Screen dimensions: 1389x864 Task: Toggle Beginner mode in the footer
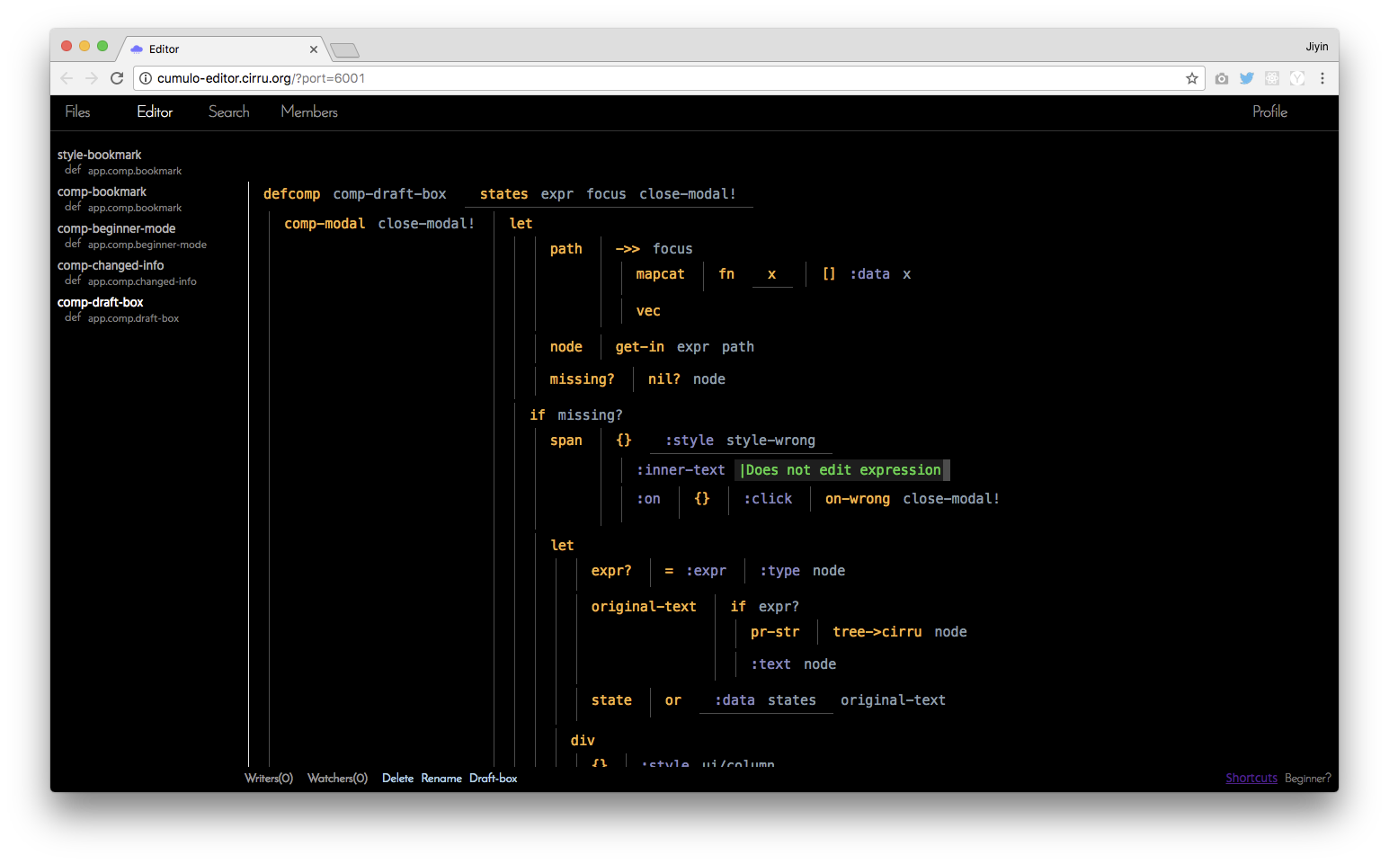point(1307,779)
